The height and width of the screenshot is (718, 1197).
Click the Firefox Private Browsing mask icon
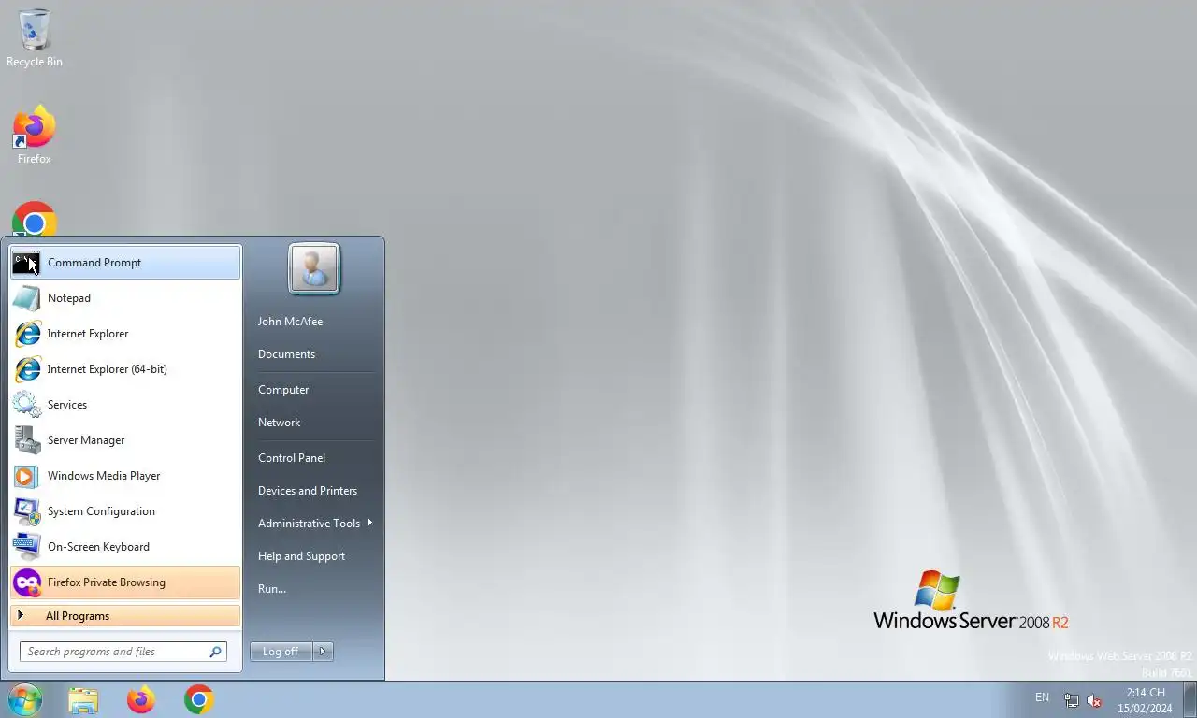(26, 582)
